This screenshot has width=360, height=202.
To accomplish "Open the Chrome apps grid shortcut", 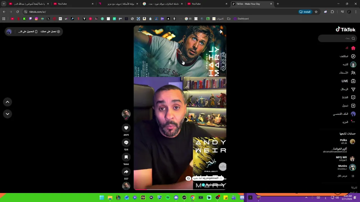I will 4,19.
